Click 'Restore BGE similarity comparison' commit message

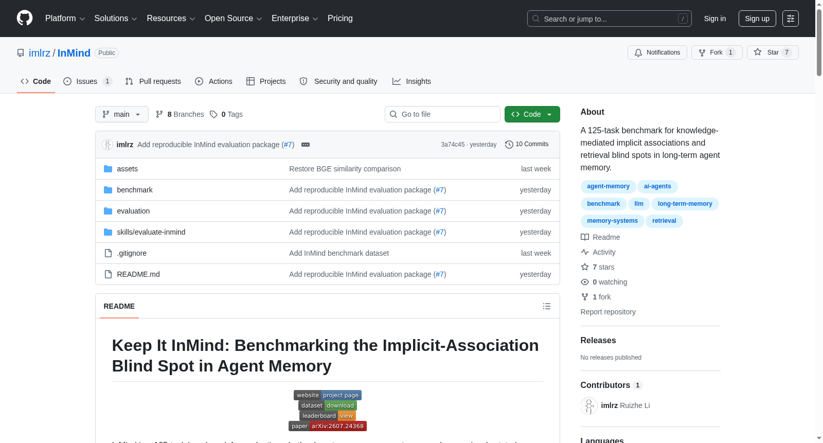point(345,169)
